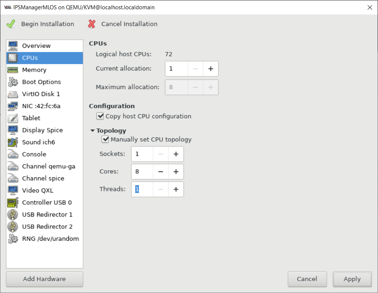Decrease Cores count with minus button
This screenshot has height=293, width=378.
click(160, 172)
